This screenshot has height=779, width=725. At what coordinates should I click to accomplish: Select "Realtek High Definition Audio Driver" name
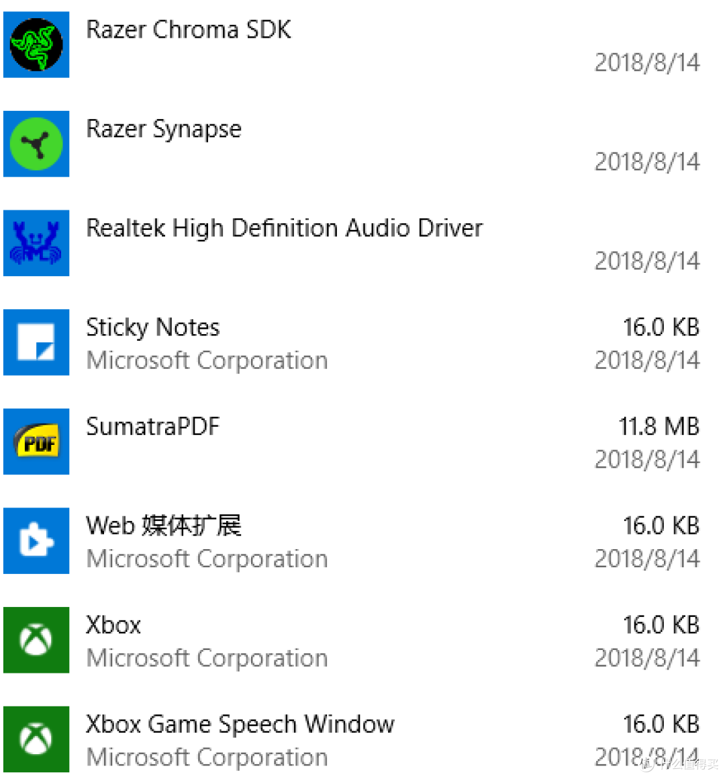pos(285,229)
